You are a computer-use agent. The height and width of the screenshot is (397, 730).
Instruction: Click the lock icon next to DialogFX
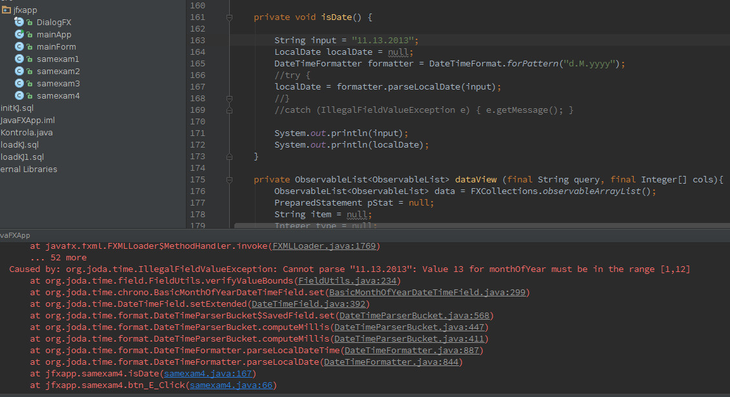click(x=29, y=23)
